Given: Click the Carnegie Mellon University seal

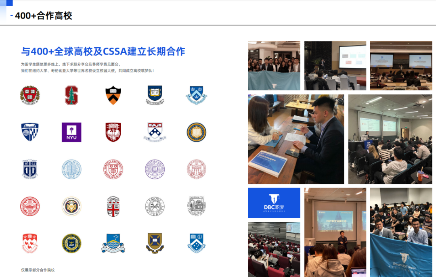Looking at the screenshot, I should [71, 207].
